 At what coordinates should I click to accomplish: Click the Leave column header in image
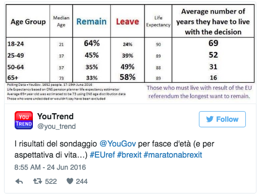point(128,22)
